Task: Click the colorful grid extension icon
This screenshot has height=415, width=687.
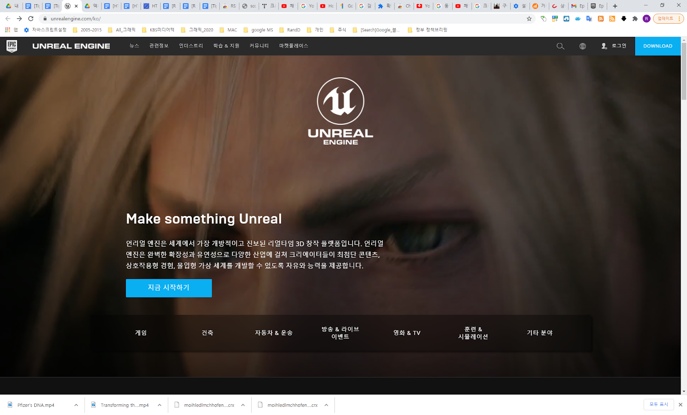Action: [x=555, y=18]
